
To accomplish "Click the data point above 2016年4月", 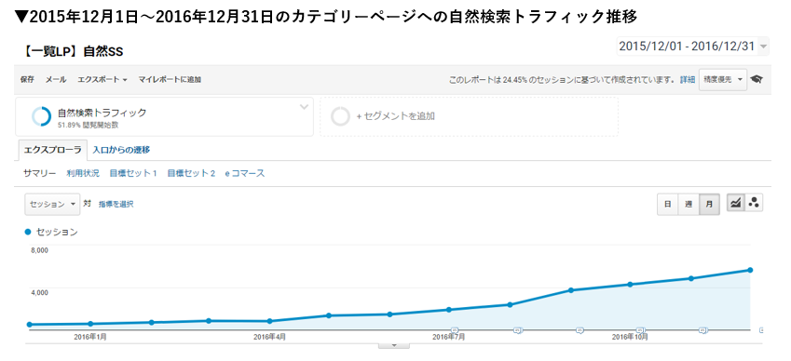I will (270, 321).
